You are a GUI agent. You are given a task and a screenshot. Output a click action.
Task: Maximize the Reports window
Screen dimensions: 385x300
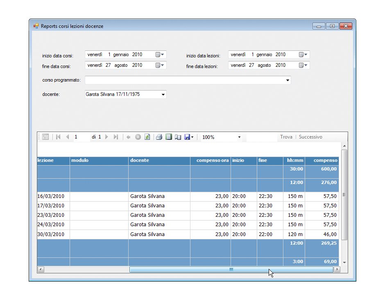click(332, 26)
